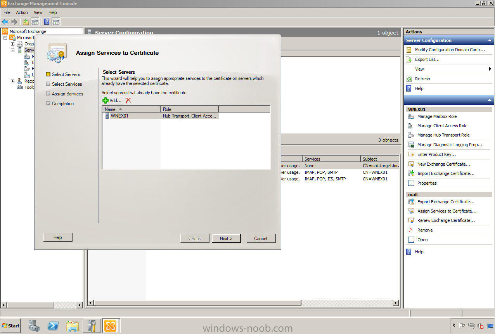Sort by Role column header in wizard
Viewport: 495px width, 334px height.
pos(189,109)
